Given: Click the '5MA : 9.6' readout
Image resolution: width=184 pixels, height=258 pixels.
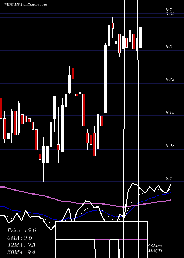Looking at the screenshot, I should [20, 238].
